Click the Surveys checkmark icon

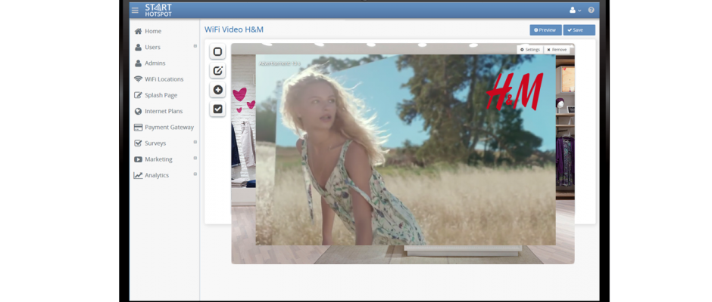pyautogui.click(x=138, y=143)
